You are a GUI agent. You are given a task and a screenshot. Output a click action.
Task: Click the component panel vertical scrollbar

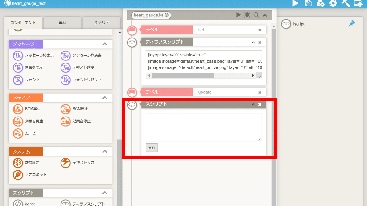120,173
